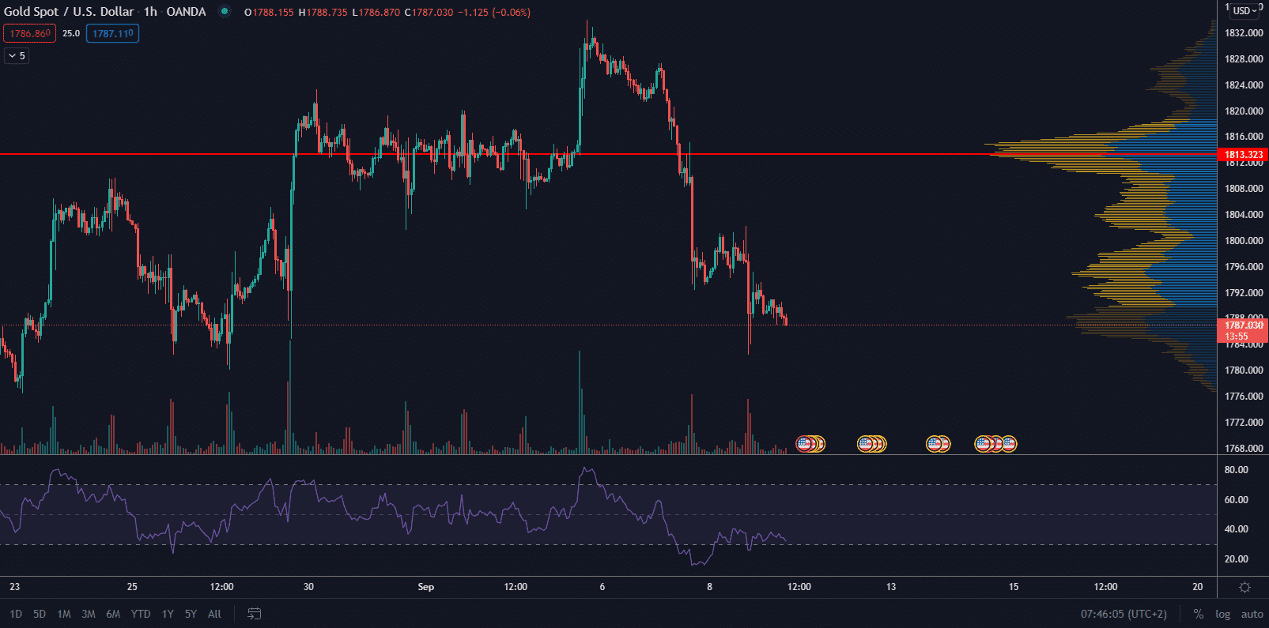1269x628 pixels.
Task: Open chart settings gear icon
Action: point(1244,587)
